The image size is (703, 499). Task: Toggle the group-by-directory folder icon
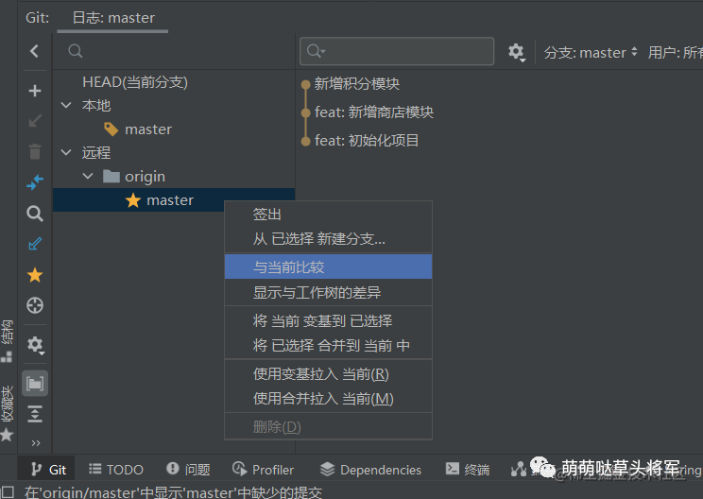coord(35,384)
